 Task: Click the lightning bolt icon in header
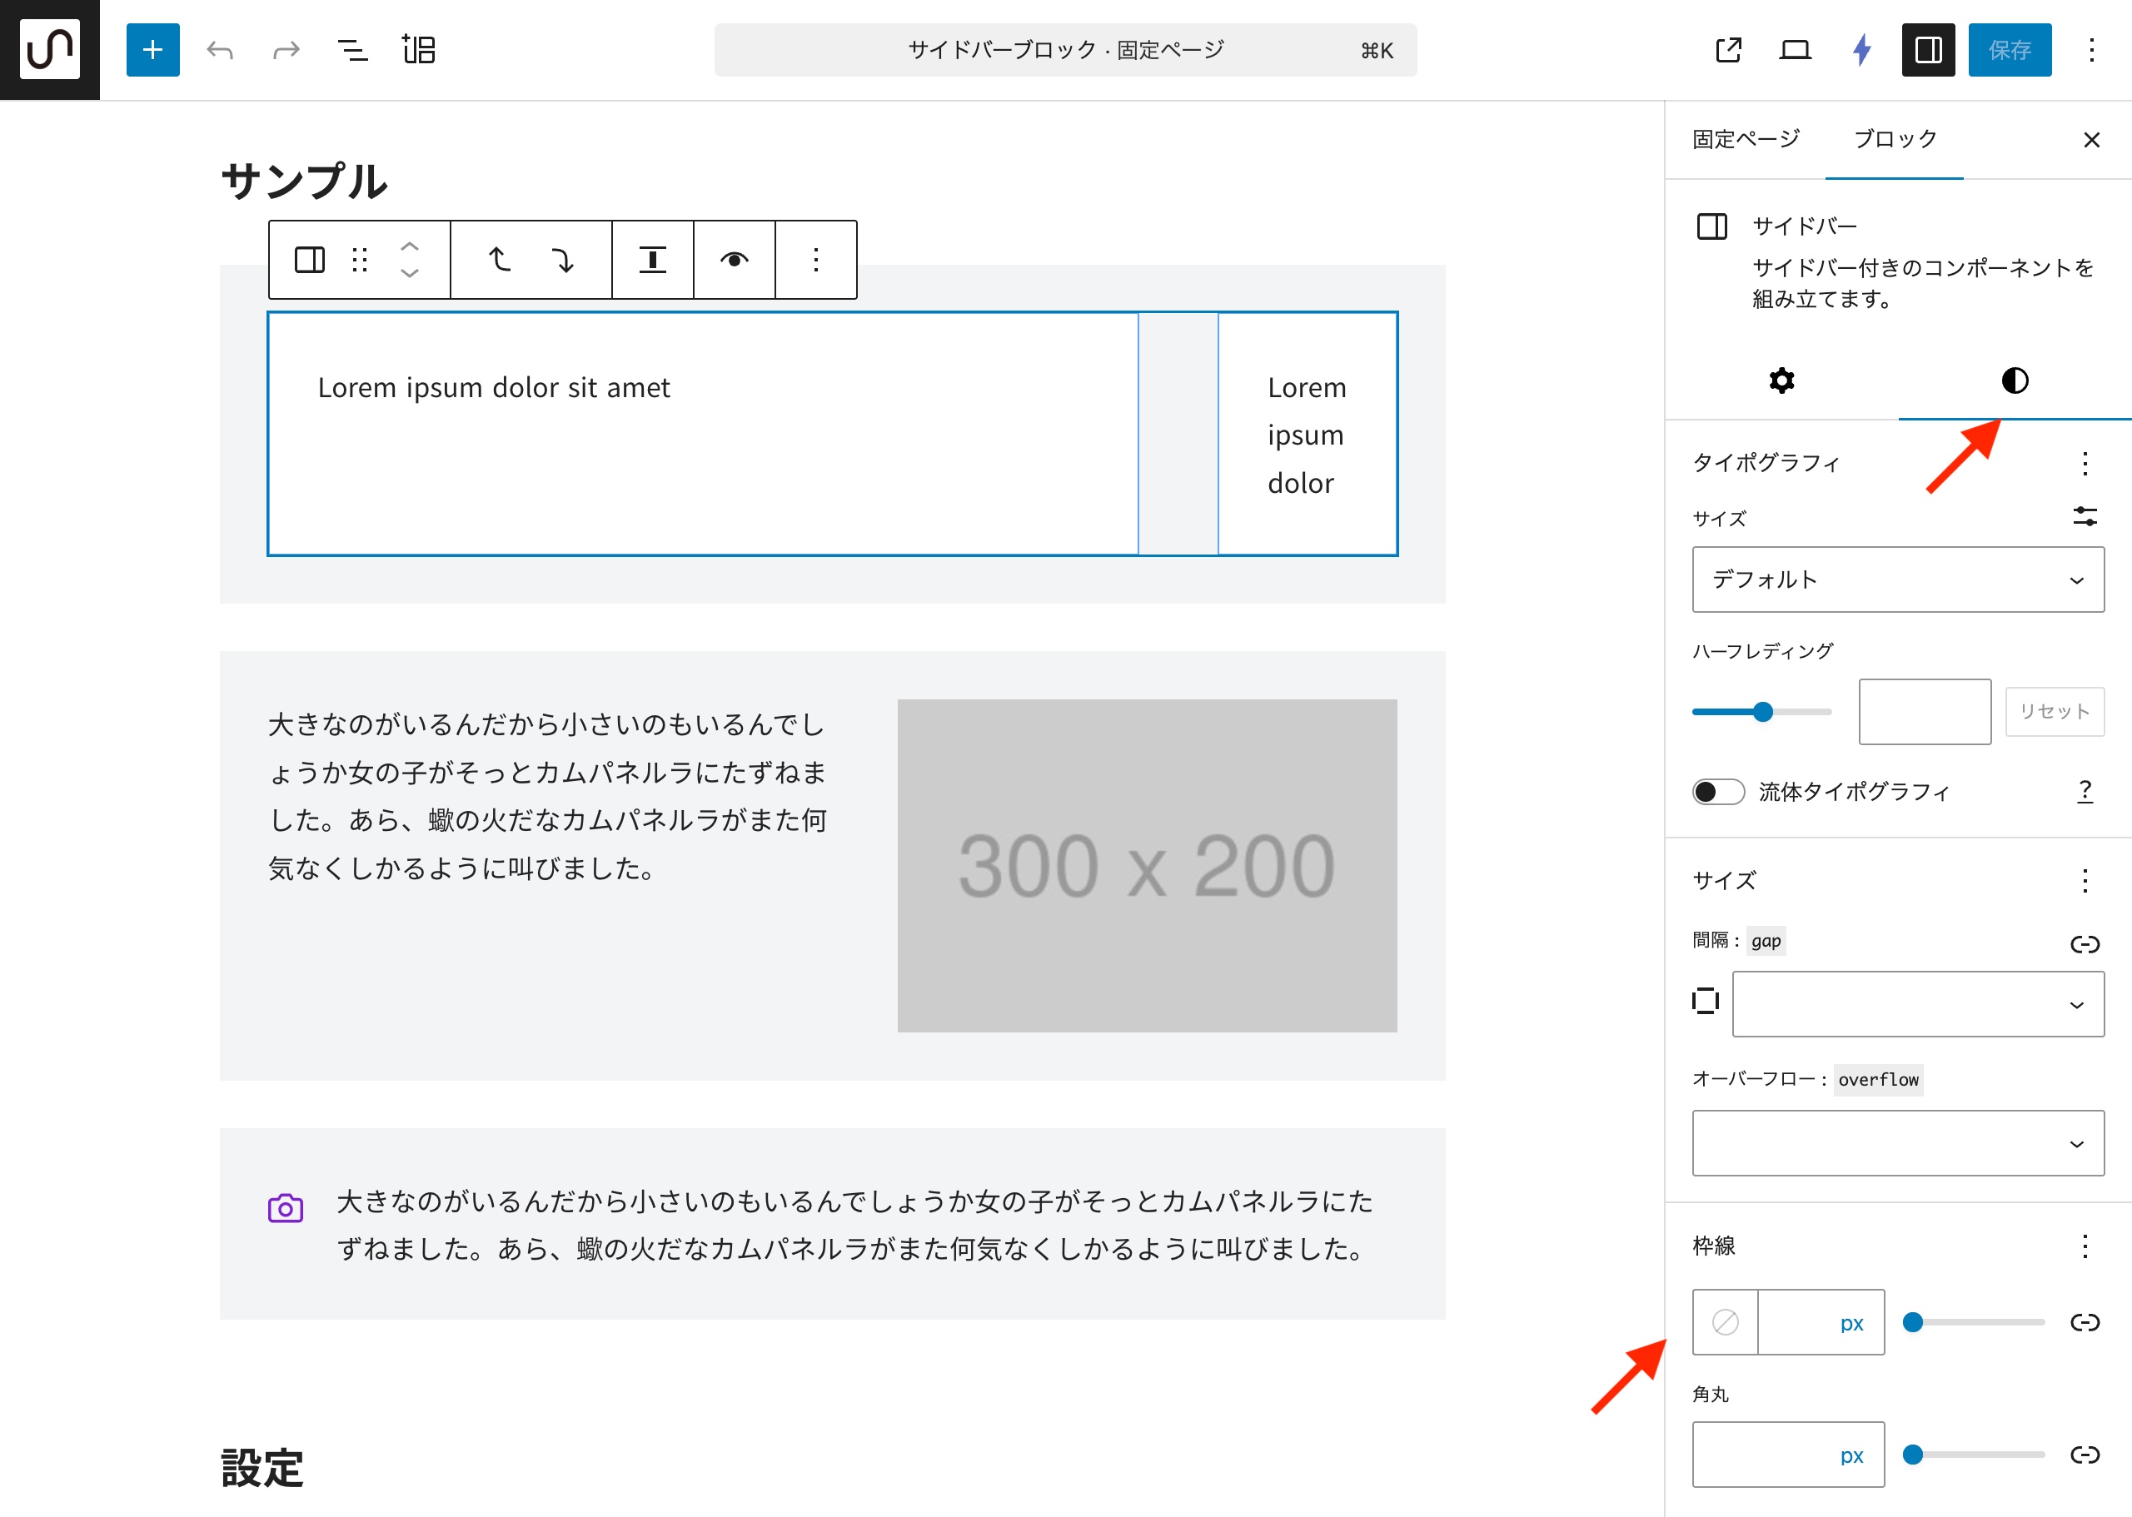(1861, 49)
